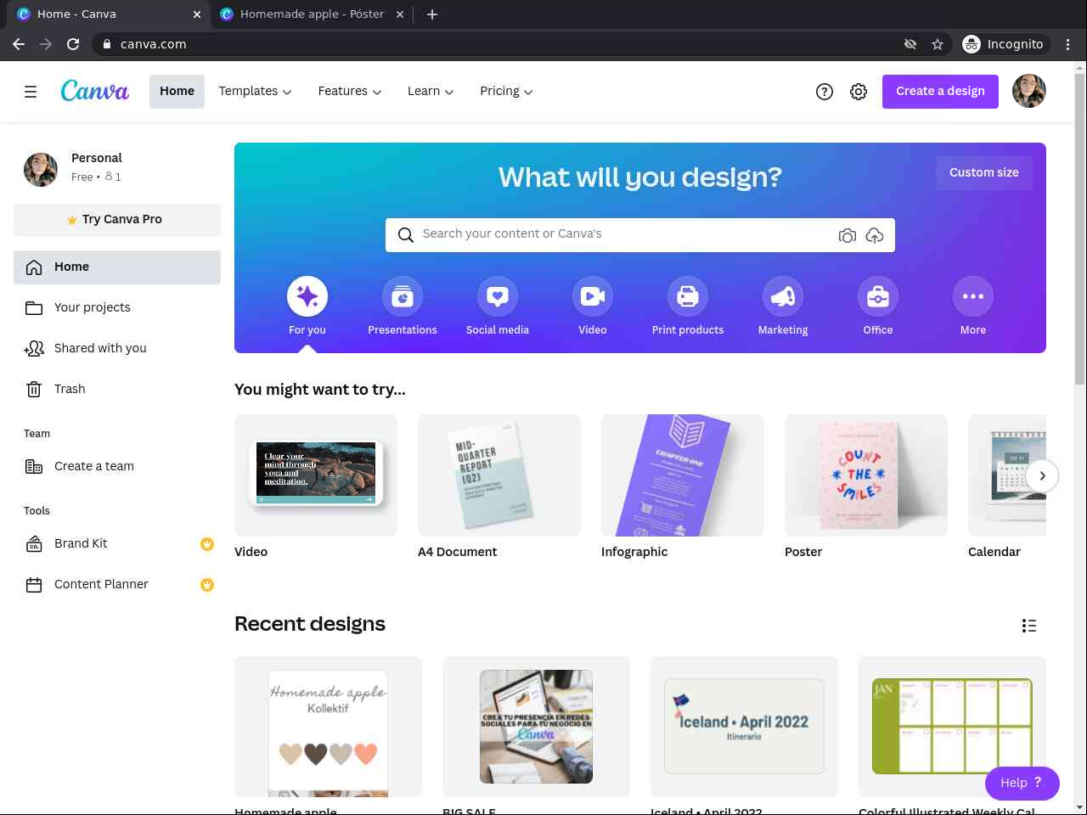Open Content Planner tool

point(117,585)
